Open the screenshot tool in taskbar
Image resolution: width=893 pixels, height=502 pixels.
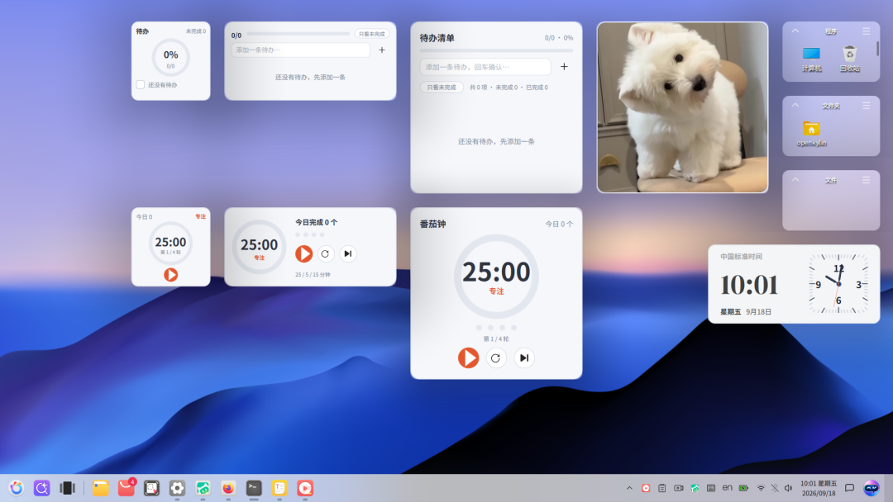(x=151, y=488)
